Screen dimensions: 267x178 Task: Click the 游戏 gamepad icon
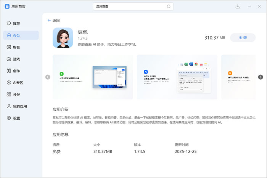point(9,59)
